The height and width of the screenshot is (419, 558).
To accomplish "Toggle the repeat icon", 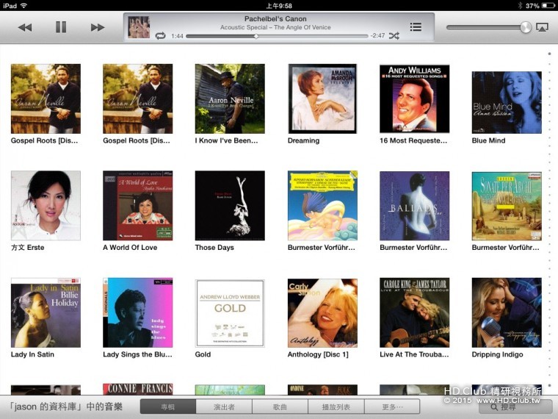I will tap(160, 35).
